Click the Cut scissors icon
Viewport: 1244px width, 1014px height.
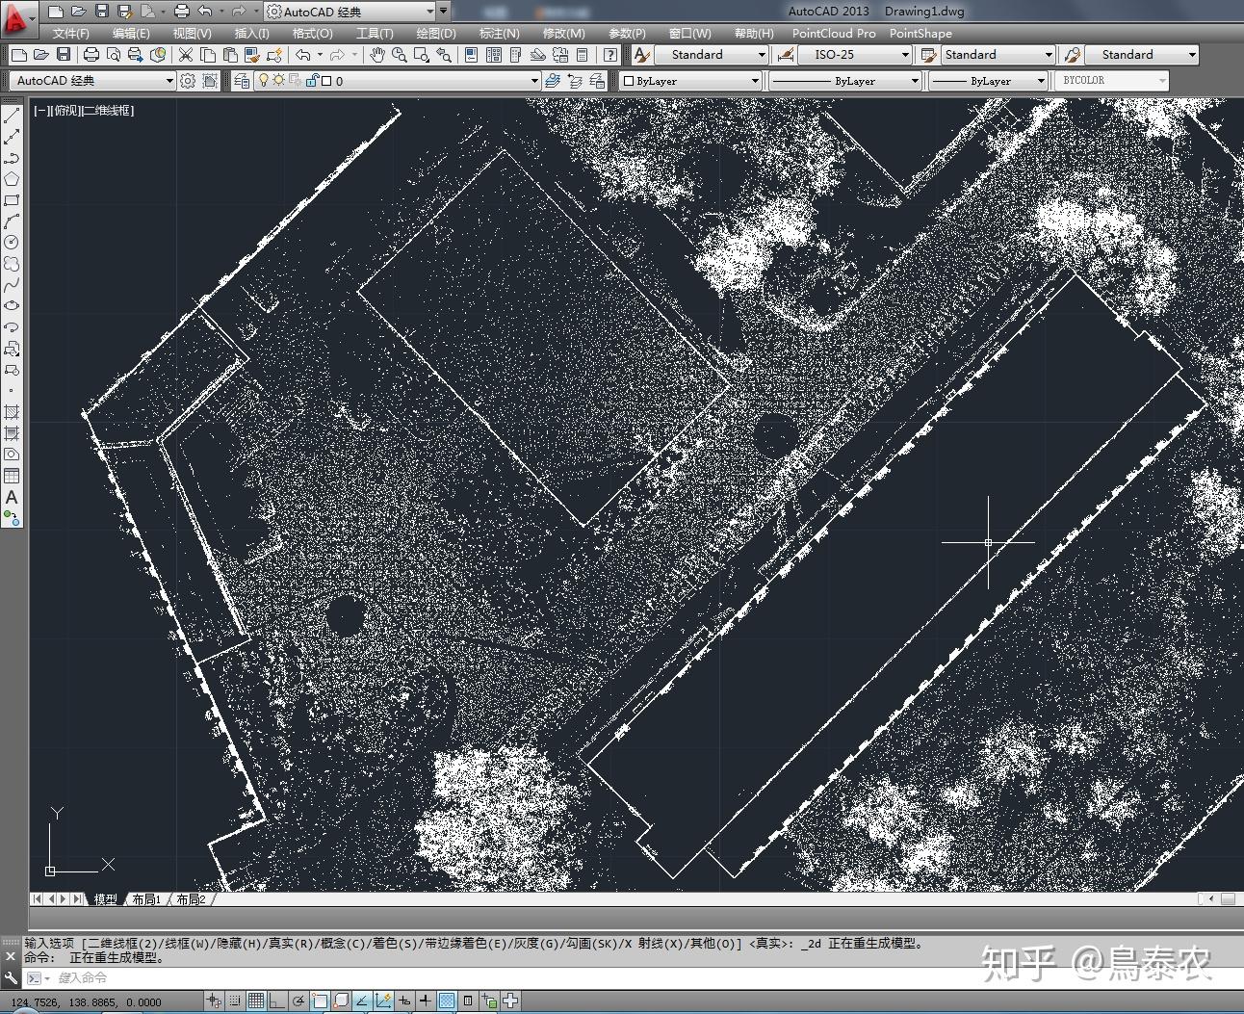point(186,55)
